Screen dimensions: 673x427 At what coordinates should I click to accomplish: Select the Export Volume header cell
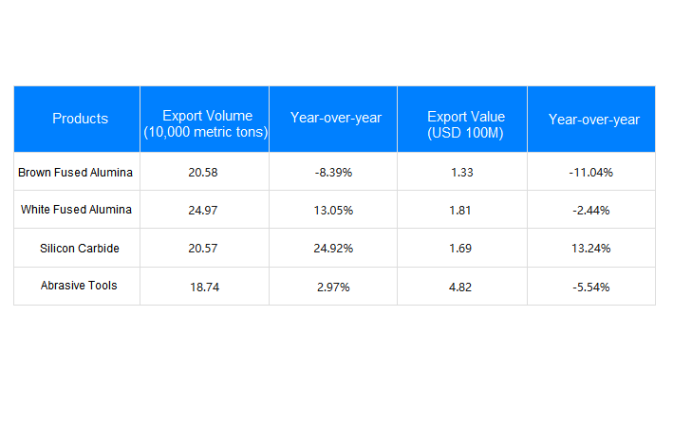205,119
